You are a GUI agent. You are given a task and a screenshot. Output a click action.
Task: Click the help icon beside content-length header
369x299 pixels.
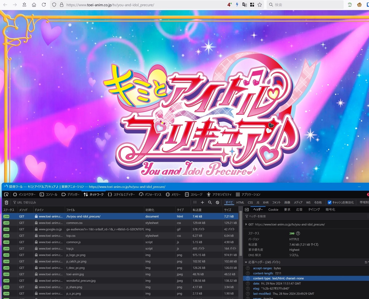point(248,273)
